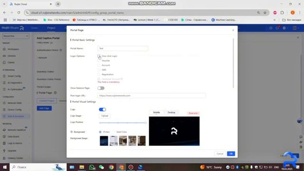The height and width of the screenshot is (171, 304).
Task: Expand the Logs & Alarms sidebar item
Action: tap(16, 143)
